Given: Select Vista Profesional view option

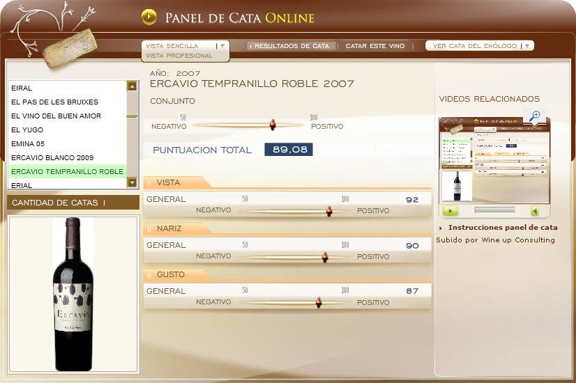Looking at the screenshot, I should pos(179,56).
